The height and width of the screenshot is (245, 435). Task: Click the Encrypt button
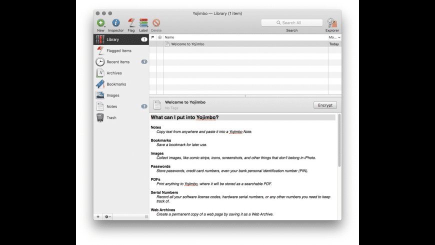[325, 105]
